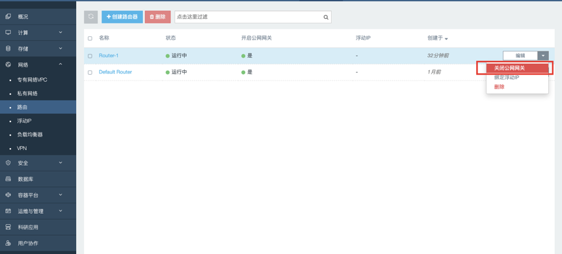Click the 网络 globe icon
This screenshot has width=562, height=254.
8,65
